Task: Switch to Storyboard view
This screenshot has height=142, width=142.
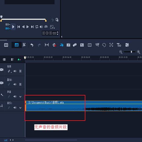Action: point(6,45)
